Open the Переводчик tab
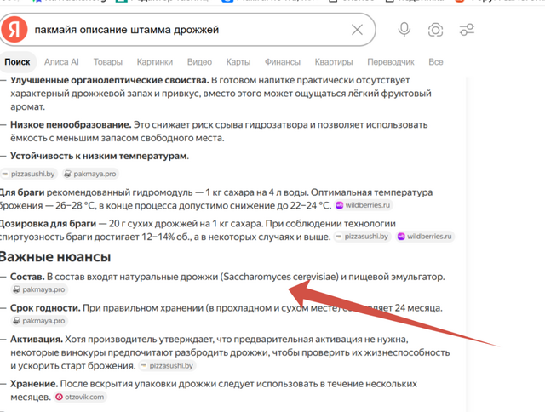 point(391,62)
